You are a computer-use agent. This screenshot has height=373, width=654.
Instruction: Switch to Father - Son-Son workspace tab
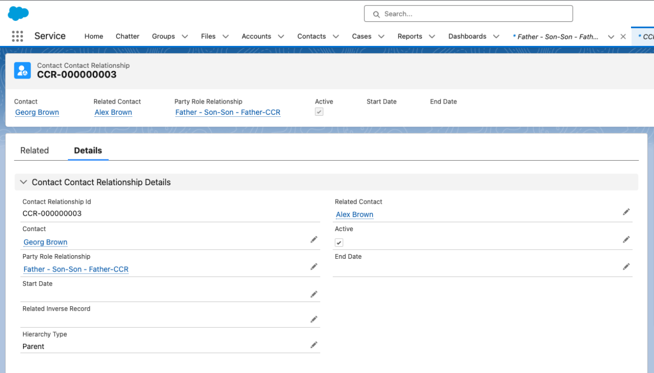tap(556, 37)
